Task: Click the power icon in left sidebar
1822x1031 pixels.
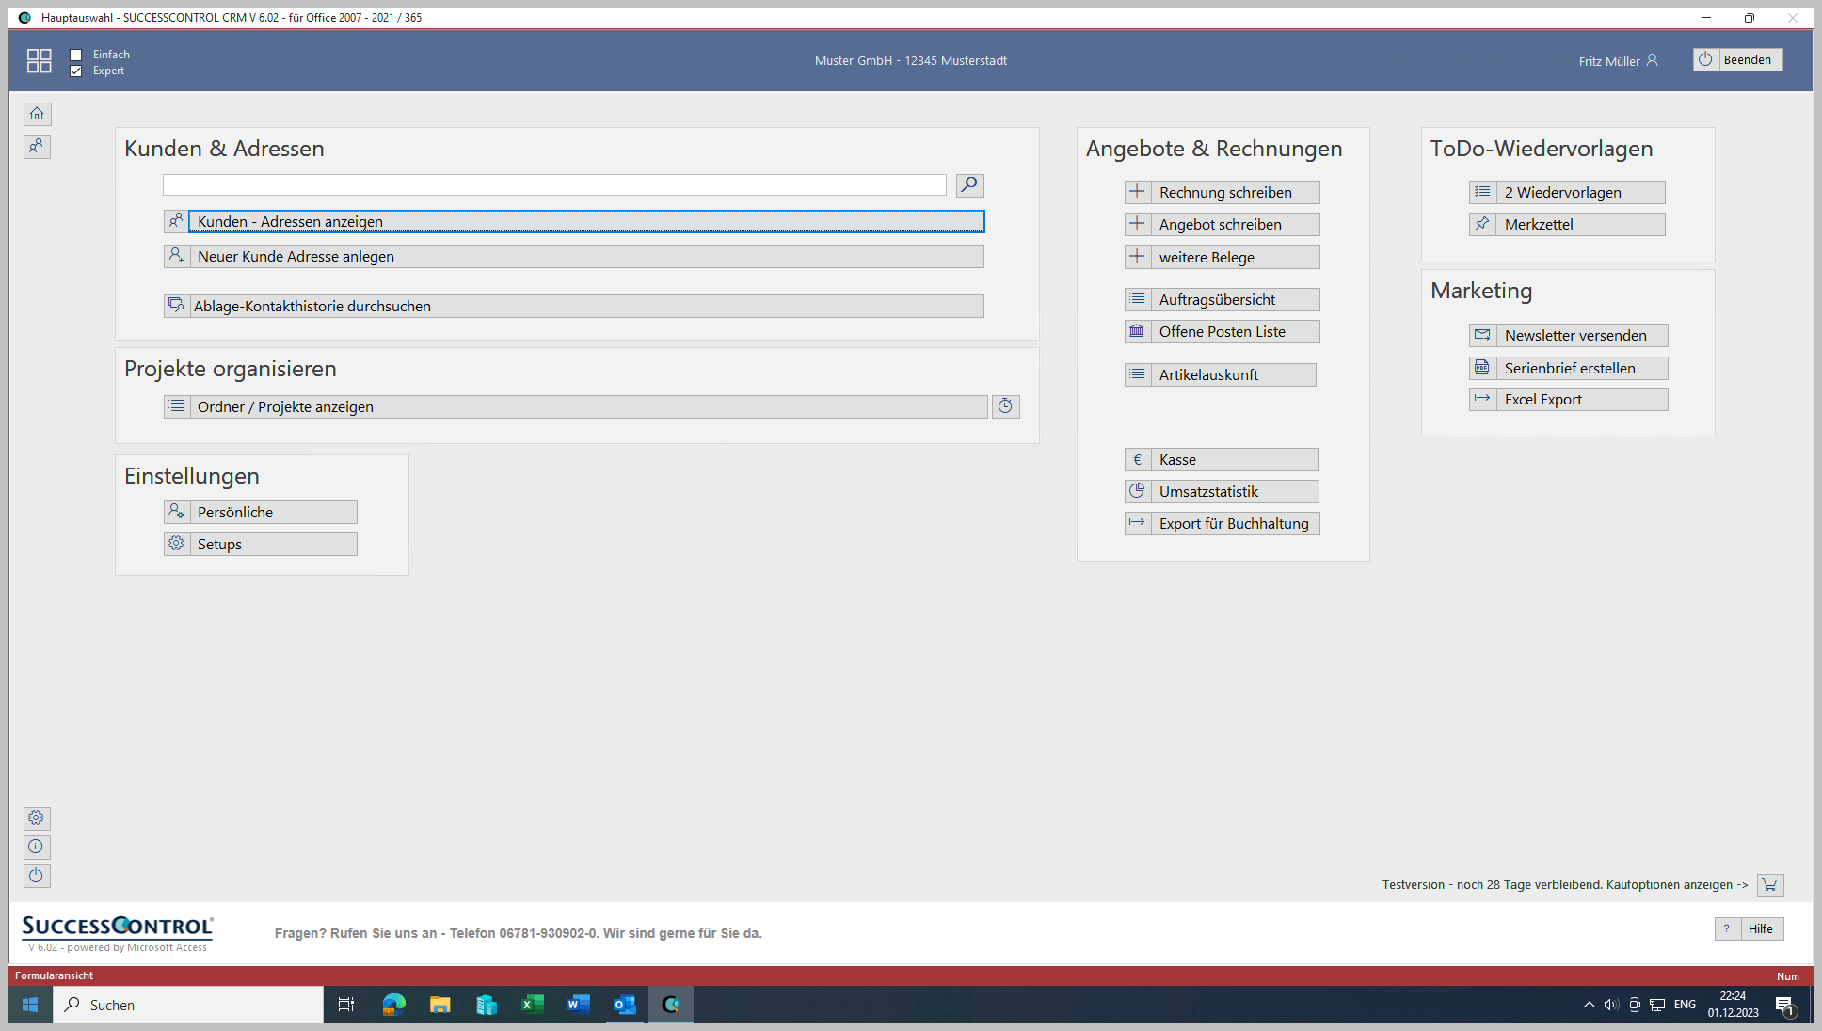Action: [37, 876]
